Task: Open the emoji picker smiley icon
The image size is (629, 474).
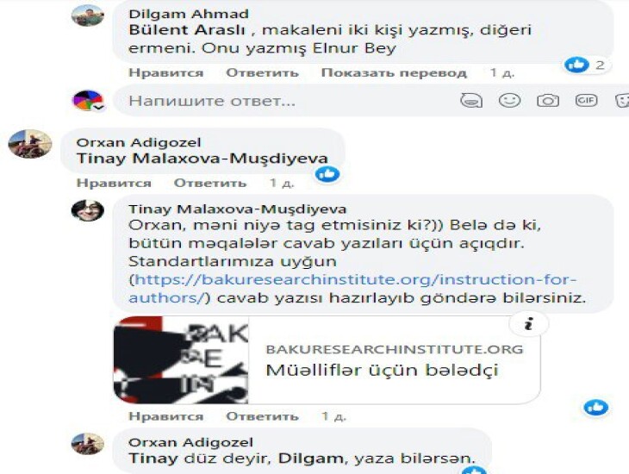Action: click(509, 100)
